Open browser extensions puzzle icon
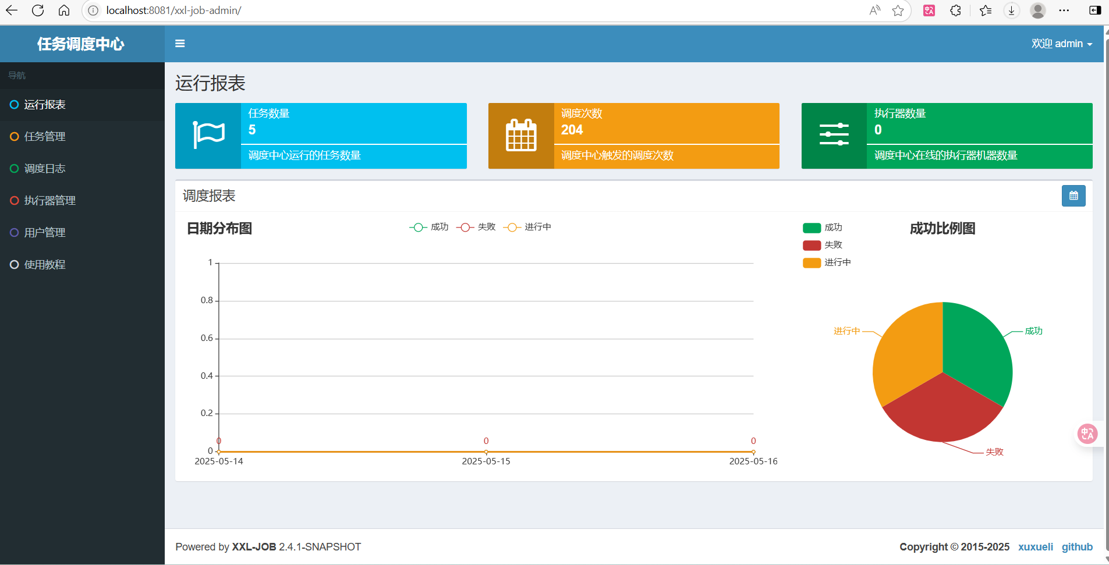1109x565 pixels. tap(955, 10)
